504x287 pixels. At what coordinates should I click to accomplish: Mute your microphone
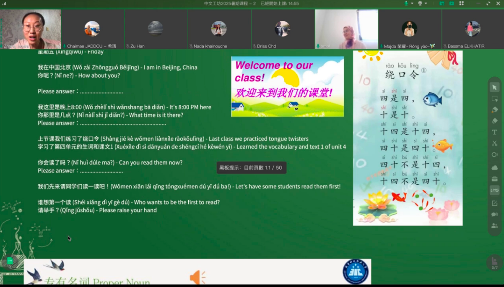(406, 3)
